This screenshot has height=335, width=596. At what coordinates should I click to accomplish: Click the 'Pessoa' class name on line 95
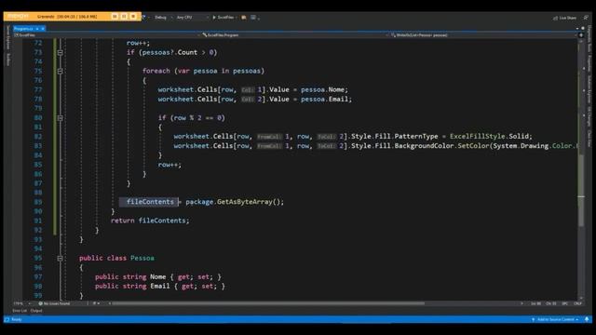coord(142,258)
